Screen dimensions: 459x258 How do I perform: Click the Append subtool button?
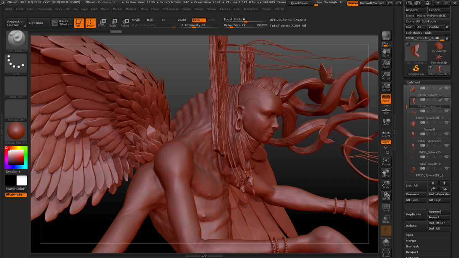coord(439,211)
